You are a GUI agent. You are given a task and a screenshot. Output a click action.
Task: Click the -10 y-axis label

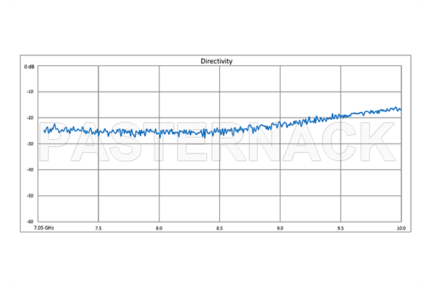(x=30, y=92)
